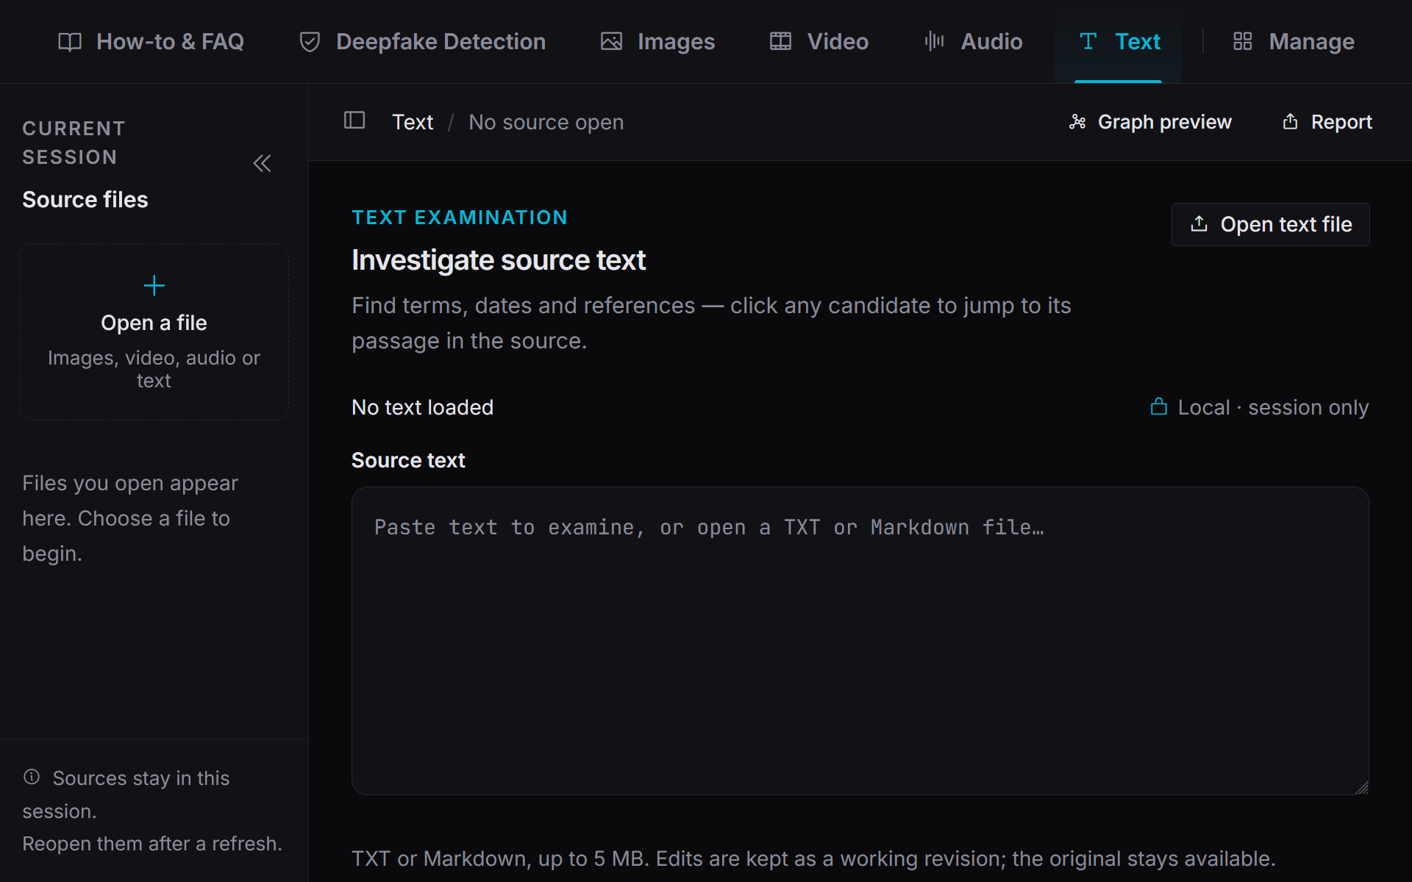1412x882 pixels.
Task: Select the Text tab
Action: [1119, 42]
